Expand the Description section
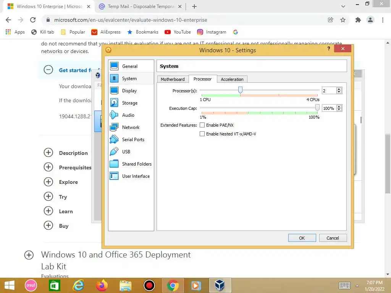 48,153
